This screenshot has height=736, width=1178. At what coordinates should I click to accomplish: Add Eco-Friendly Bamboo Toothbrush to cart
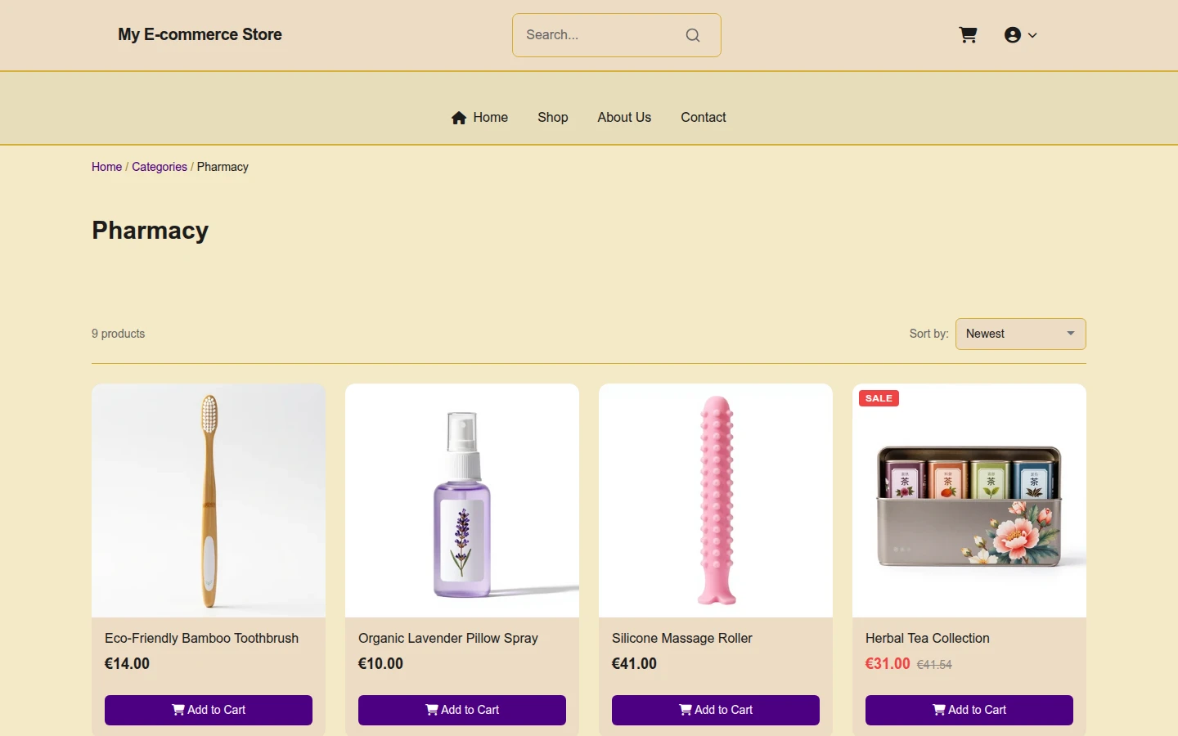(x=209, y=710)
